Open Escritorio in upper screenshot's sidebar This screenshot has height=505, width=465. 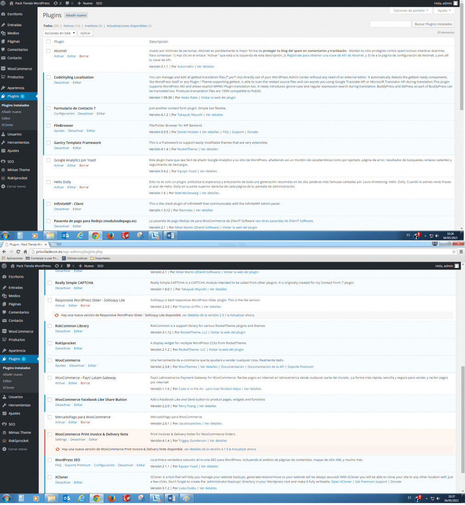click(15, 14)
